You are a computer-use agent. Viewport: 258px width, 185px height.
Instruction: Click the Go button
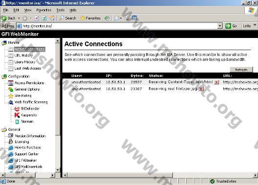coord(231,26)
